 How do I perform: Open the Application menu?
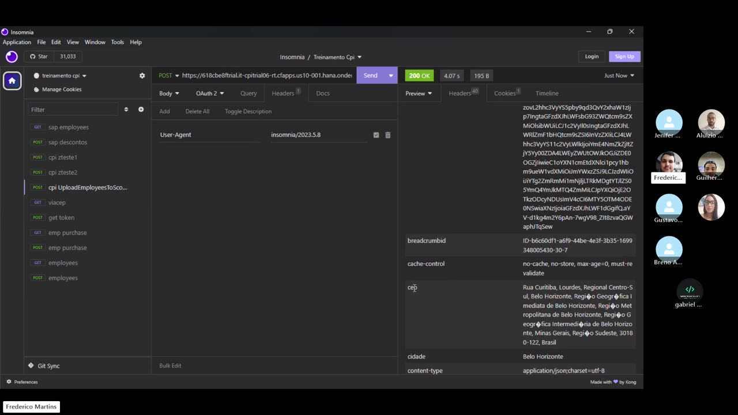click(x=17, y=42)
